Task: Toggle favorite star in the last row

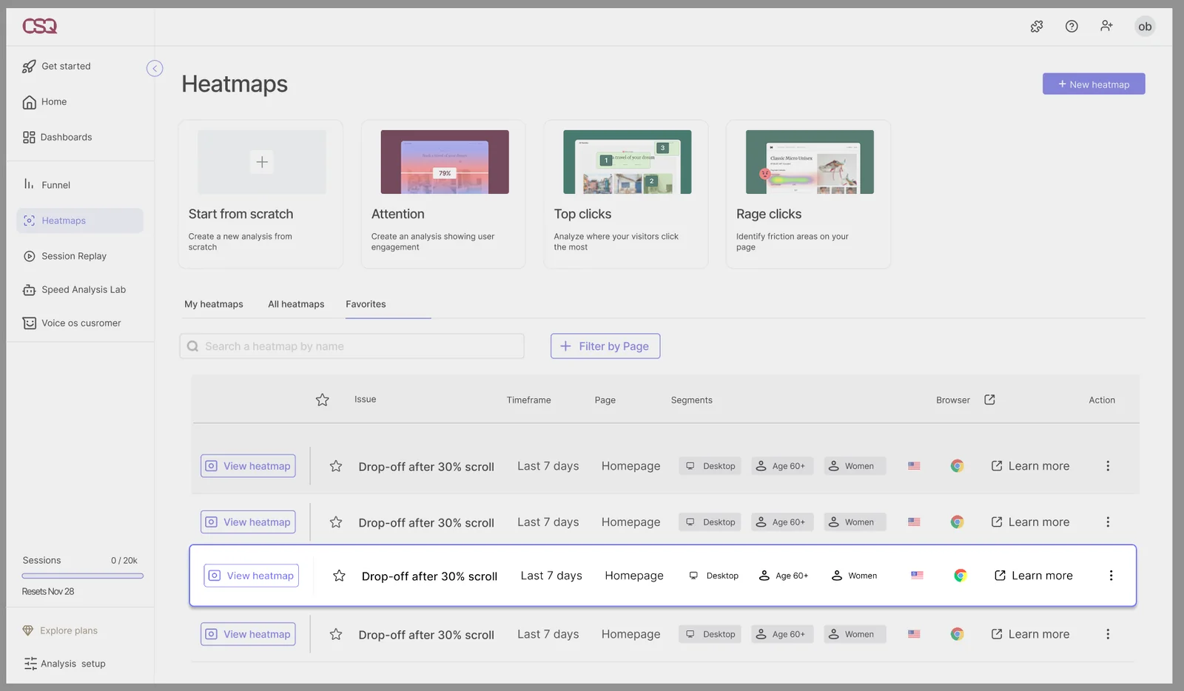Action: click(x=336, y=635)
